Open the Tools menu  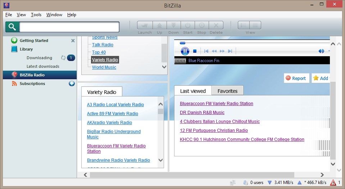36,15
